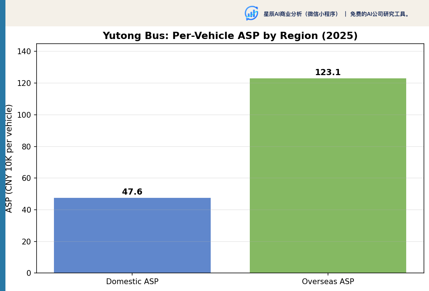This screenshot has height=291, width=429.
Task: Click the Domestic ASP axis label
Action: [x=132, y=282]
